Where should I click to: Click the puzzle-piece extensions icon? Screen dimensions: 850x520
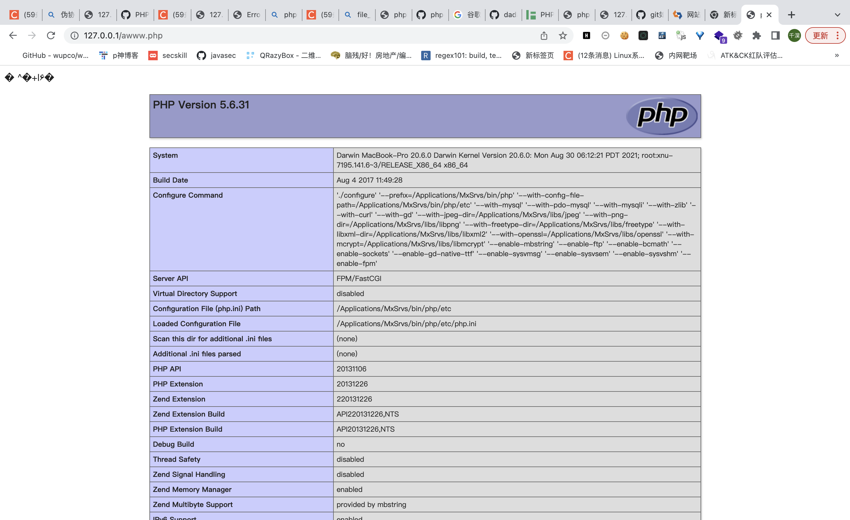point(756,35)
